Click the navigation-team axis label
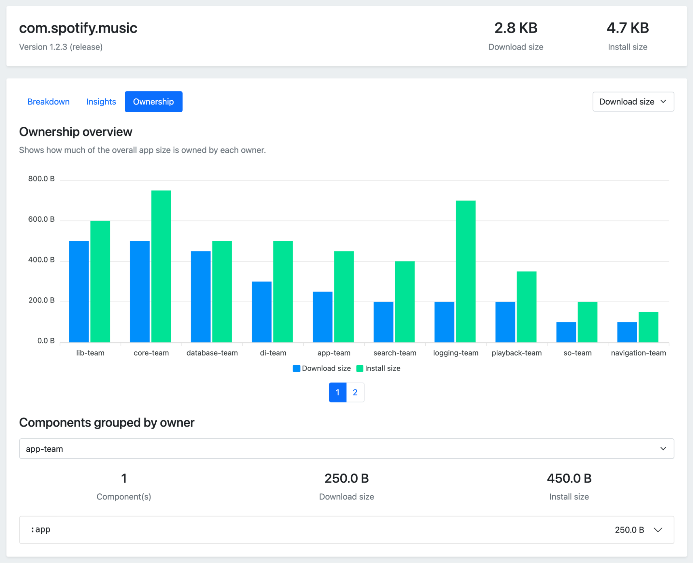This screenshot has width=693, height=563. [638, 352]
